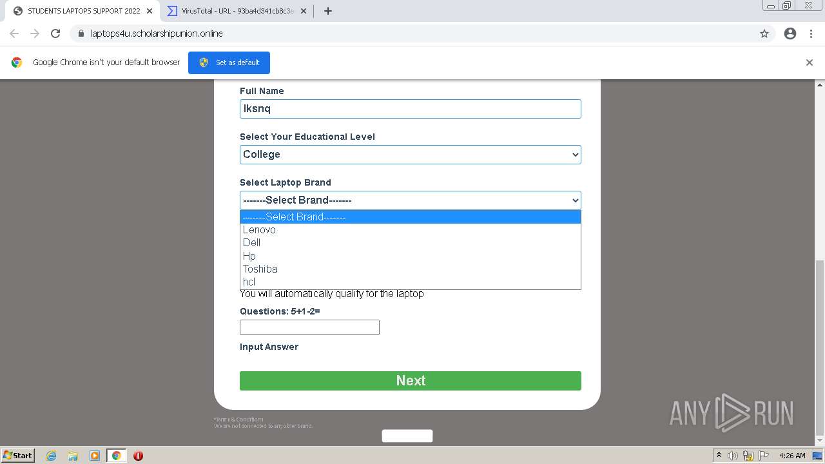This screenshot has width=825, height=464.
Task: Show hidden system tray icons
Action: (719, 456)
